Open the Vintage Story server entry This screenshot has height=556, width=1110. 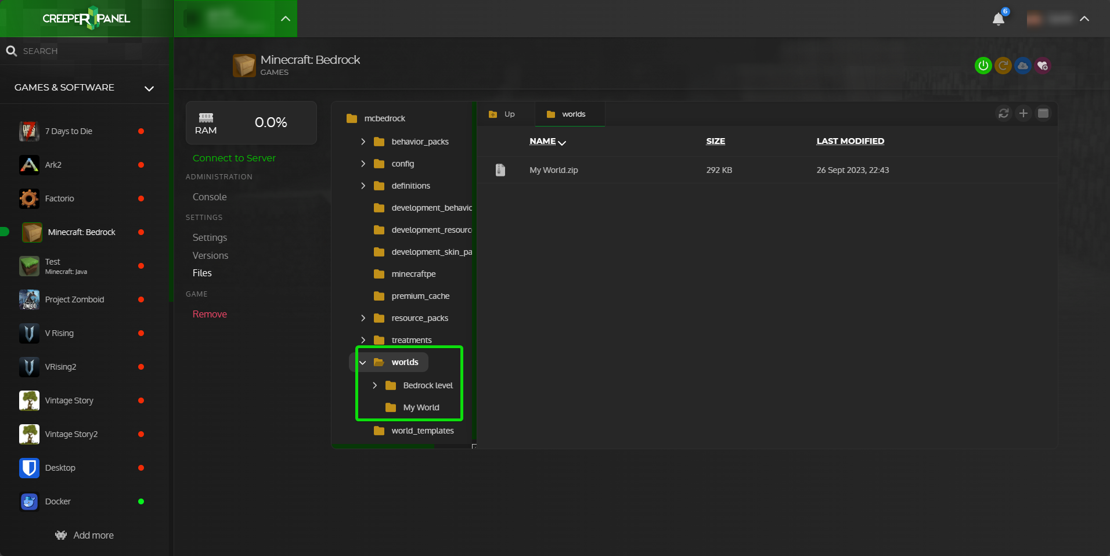tap(84, 400)
